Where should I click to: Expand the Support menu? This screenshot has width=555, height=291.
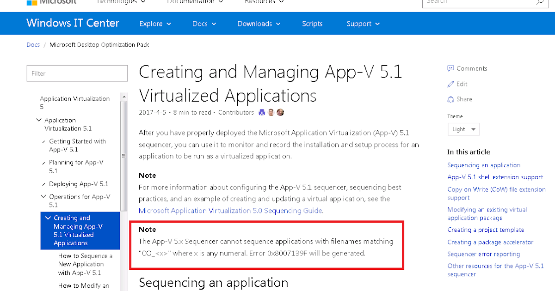363,24
